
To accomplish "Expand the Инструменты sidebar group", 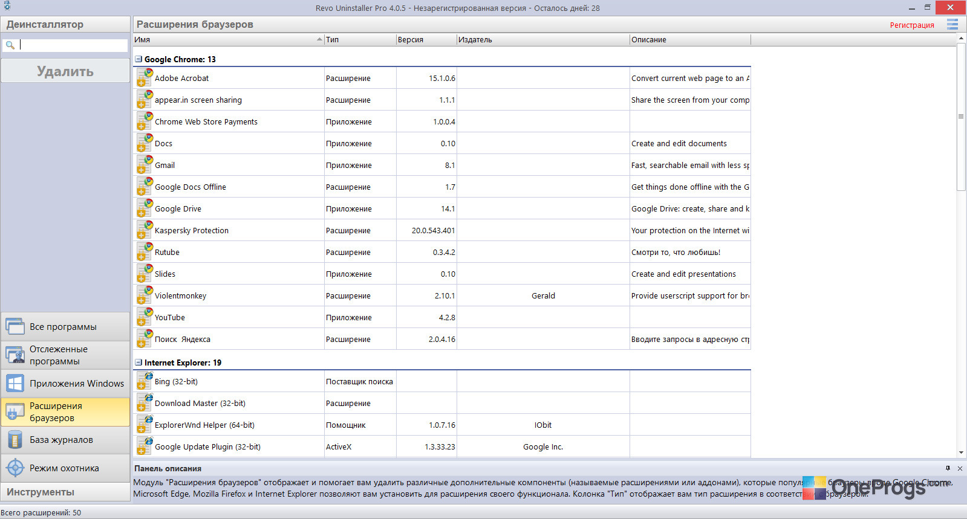I will point(65,492).
